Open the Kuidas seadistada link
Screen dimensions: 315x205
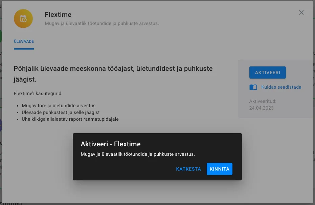[x=281, y=87]
